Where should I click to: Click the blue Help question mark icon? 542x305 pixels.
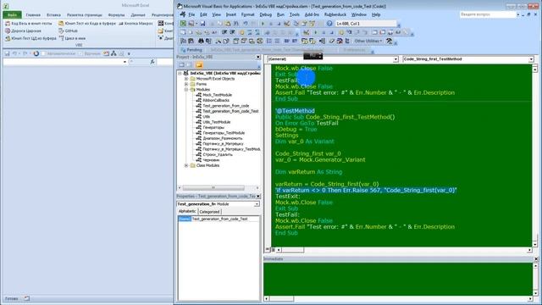329,24
